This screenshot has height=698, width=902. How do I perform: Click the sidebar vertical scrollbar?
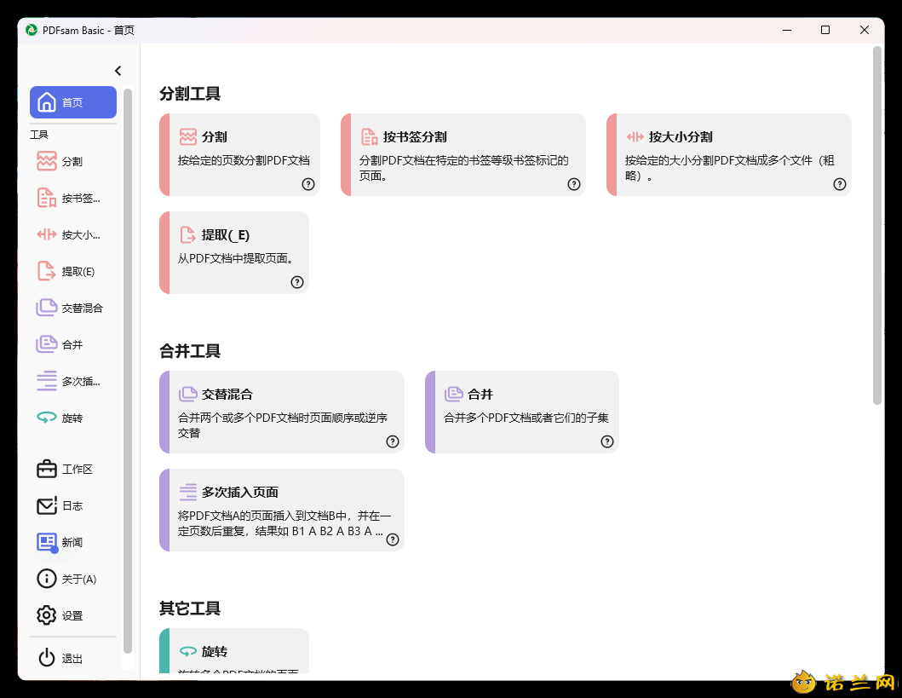128,371
